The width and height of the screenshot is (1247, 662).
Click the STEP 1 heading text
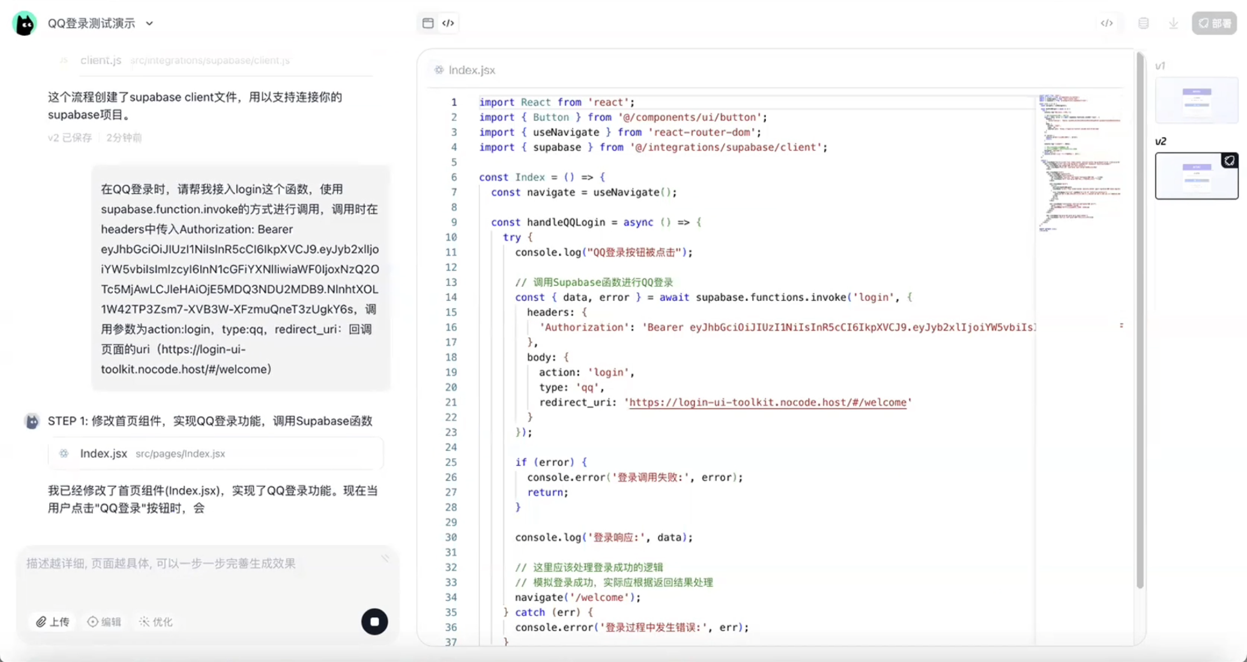pyautogui.click(x=210, y=421)
